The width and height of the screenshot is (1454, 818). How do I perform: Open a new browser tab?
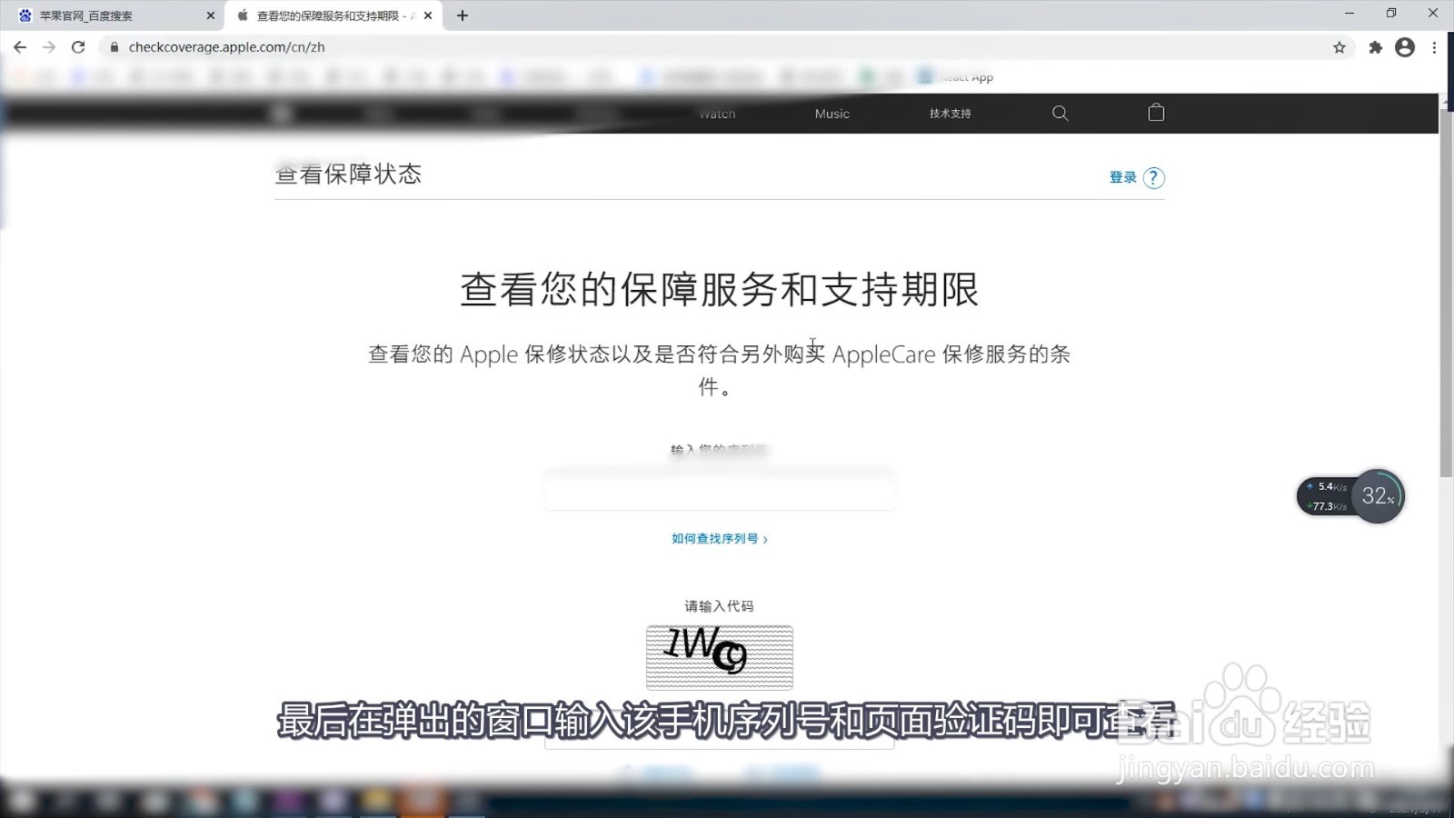(x=463, y=15)
